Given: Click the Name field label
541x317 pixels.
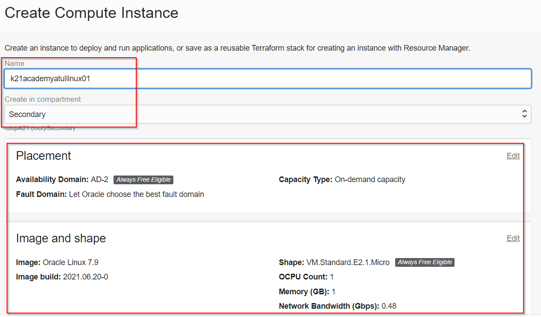Looking at the screenshot, I should [14, 64].
